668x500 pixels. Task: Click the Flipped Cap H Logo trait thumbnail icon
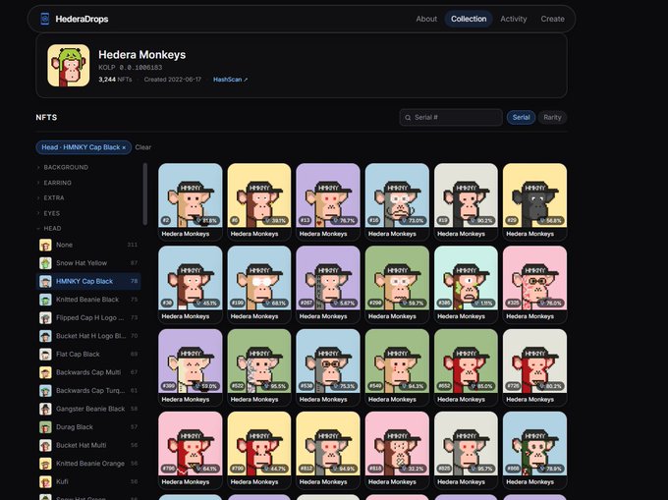click(45, 317)
